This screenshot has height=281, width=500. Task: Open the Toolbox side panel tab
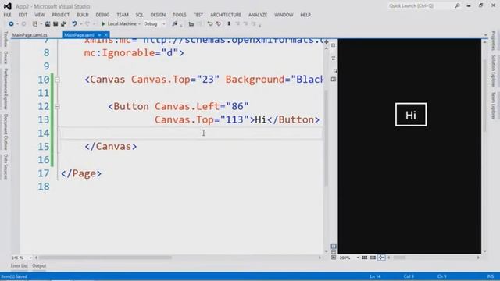[x=5, y=39]
